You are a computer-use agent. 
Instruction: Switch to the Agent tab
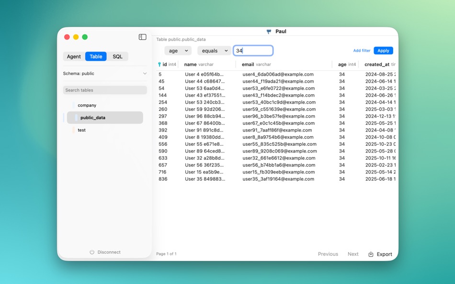(x=74, y=56)
